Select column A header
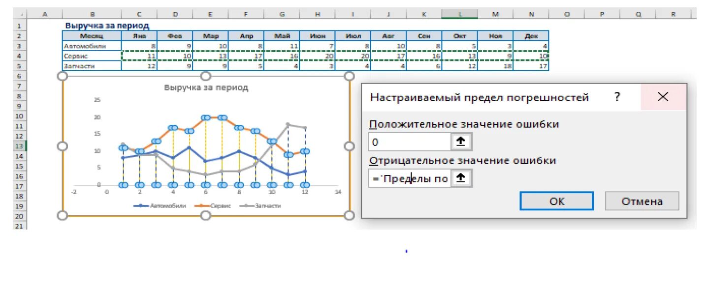Image resolution: width=708 pixels, height=286 pixels. point(45,15)
